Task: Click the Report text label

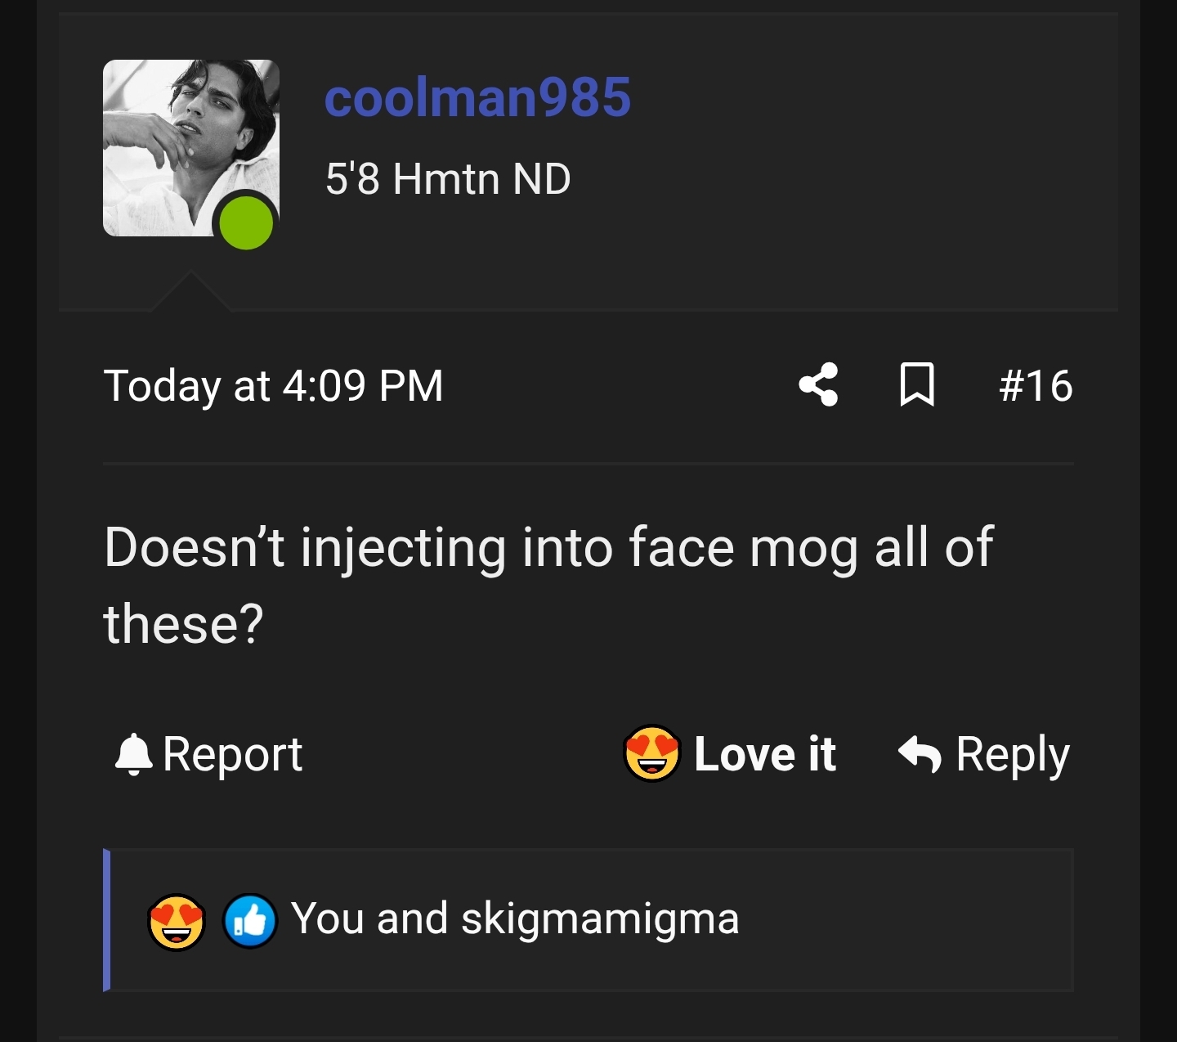Action: [x=233, y=753]
